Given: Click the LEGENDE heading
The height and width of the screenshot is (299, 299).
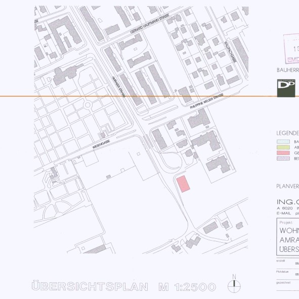Looking at the screenshot, I should coord(287,133).
